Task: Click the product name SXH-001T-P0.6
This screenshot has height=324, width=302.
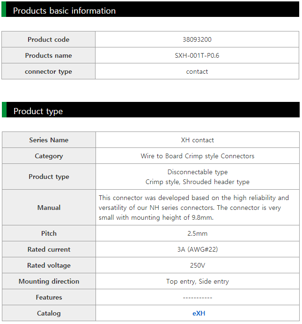Action: 197,55
